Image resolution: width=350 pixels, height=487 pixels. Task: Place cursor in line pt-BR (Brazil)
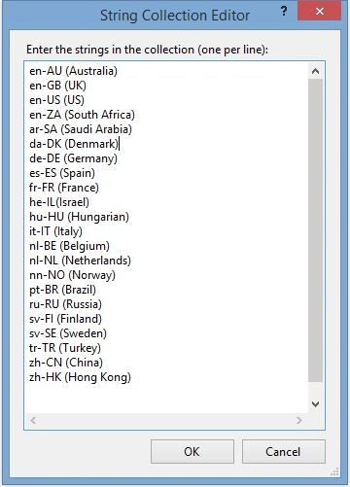[62, 290]
